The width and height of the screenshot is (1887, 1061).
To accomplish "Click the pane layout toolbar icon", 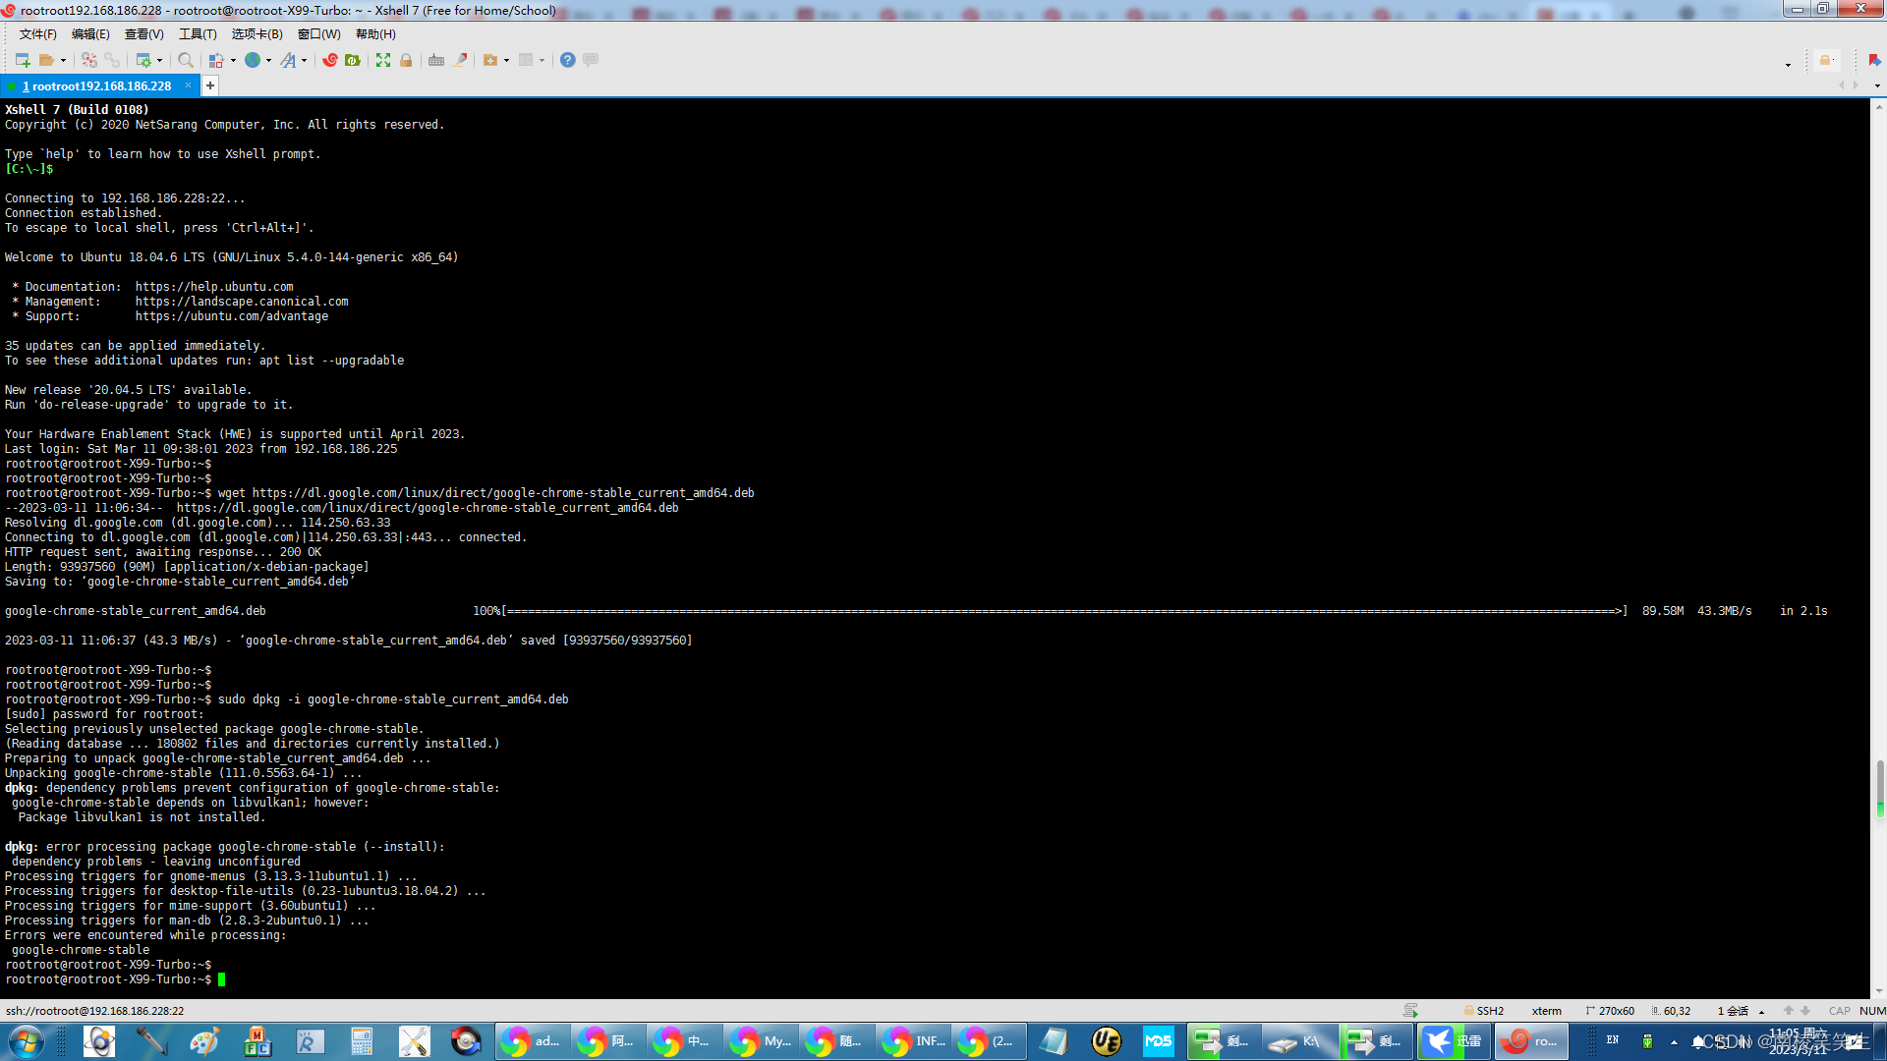I will point(526,60).
